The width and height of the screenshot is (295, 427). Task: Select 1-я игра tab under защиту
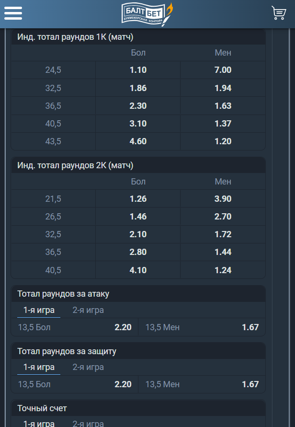click(x=39, y=367)
